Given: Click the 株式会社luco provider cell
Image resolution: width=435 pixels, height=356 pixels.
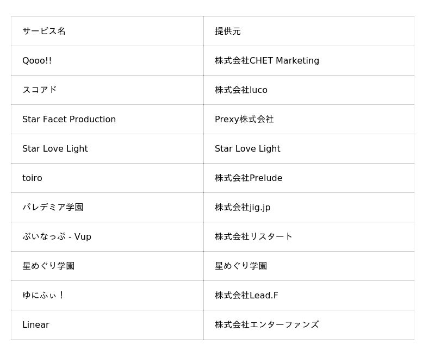Looking at the screenshot, I should click(x=241, y=90).
